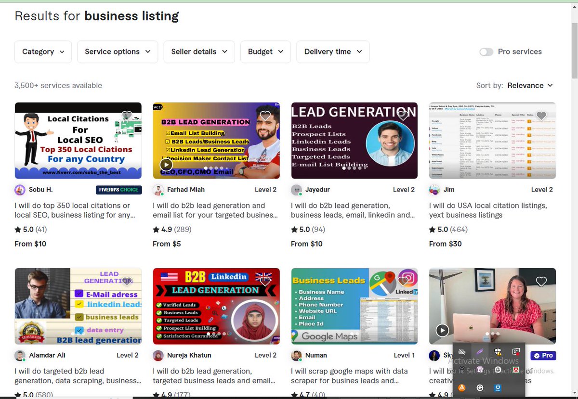Click blue power icon in tray popup

[x=498, y=387]
